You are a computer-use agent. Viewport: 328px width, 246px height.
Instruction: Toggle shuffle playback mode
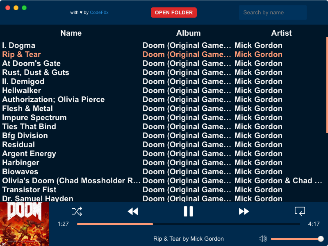(x=77, y=212)
